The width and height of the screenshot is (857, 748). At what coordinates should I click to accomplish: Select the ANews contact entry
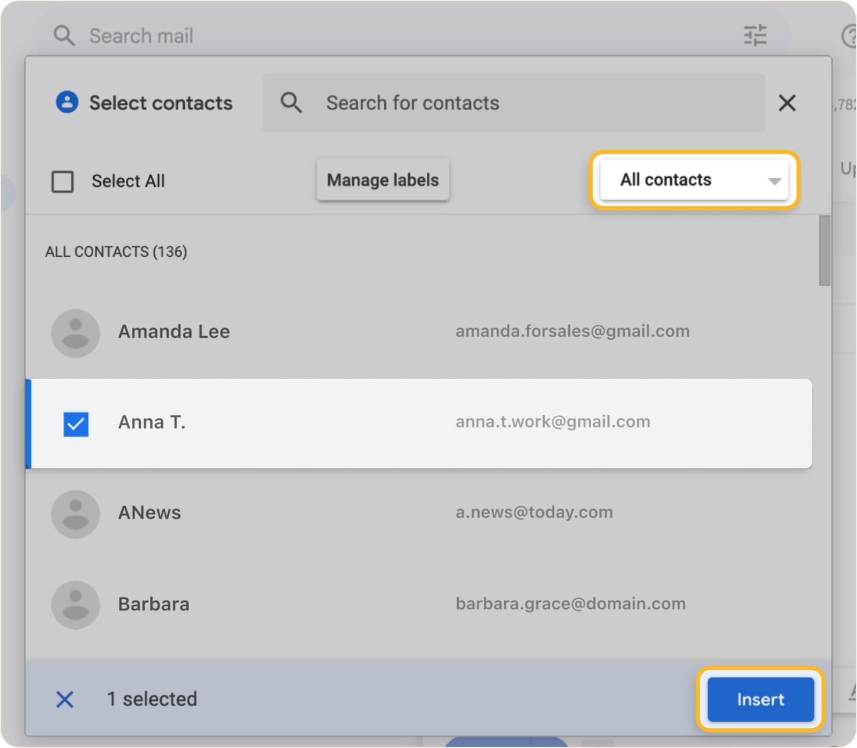point(349,514)
